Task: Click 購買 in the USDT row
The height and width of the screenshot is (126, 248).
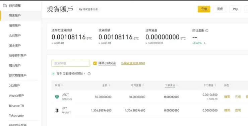Action: coord(227,97)
